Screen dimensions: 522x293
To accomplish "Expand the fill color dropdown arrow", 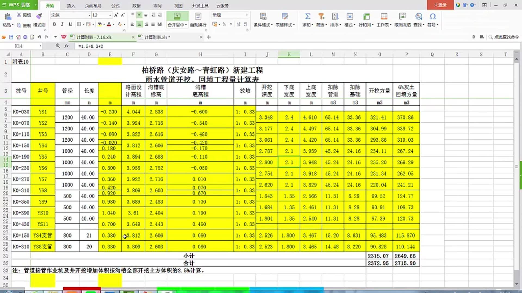I will pos(104,24).
